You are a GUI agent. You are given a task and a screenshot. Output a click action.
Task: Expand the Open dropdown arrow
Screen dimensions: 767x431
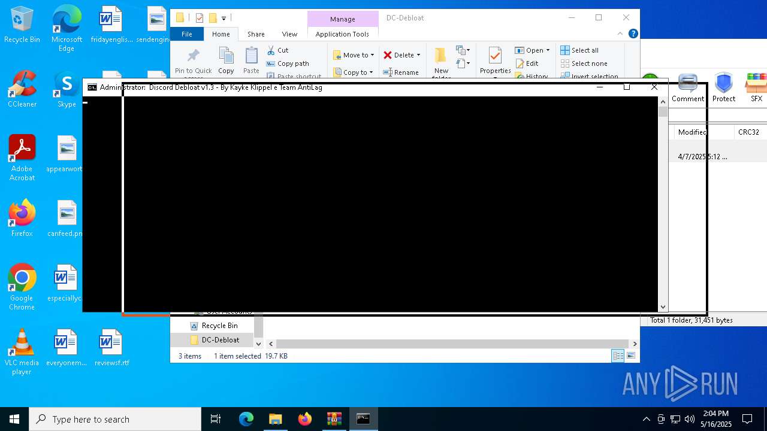(548, 50)
